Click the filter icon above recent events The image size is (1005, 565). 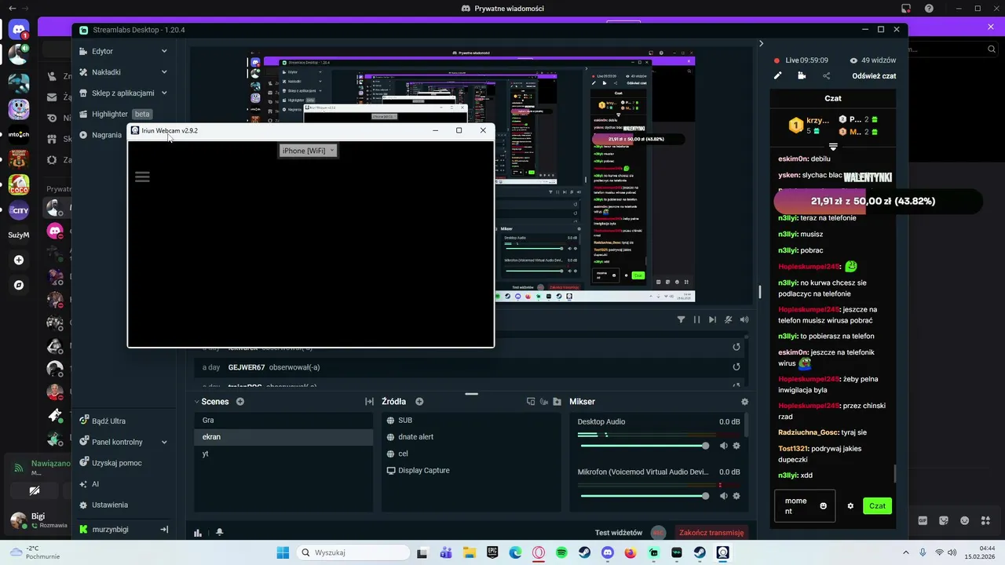pos(681,319)
